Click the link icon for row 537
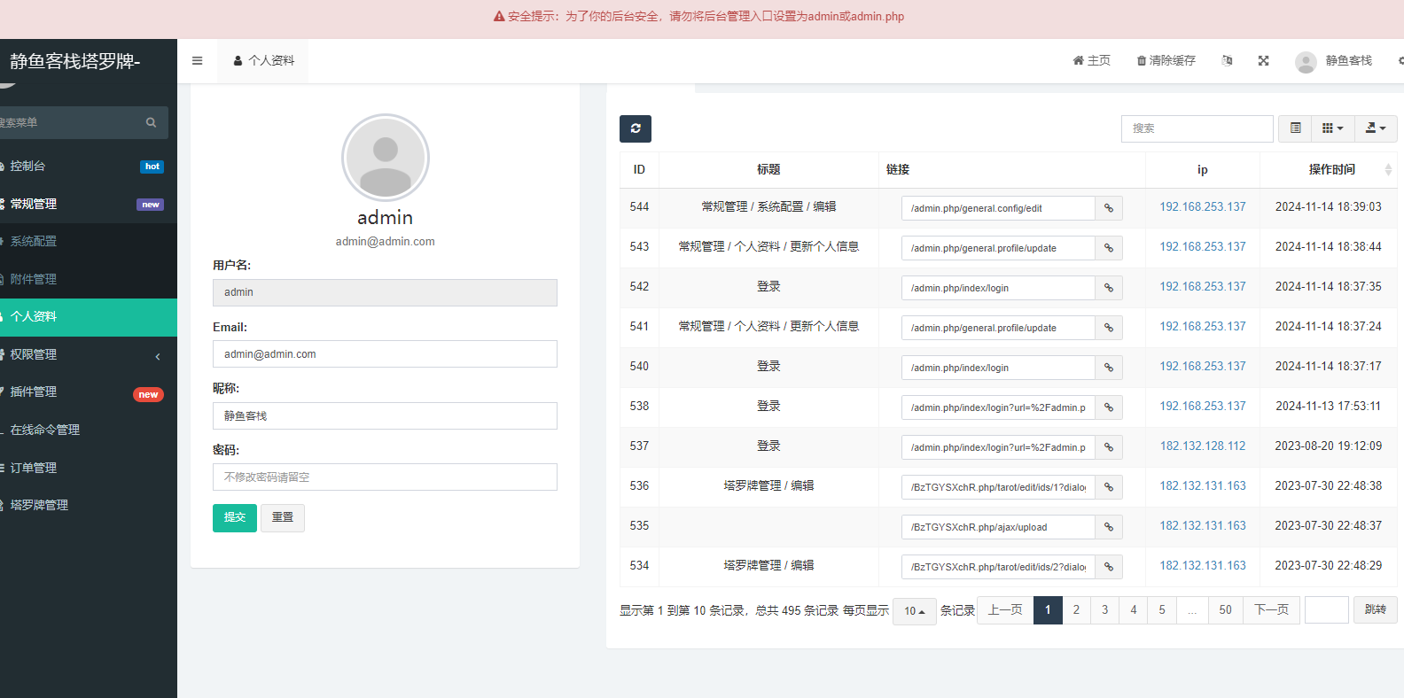Viewport: 1404px width, 698px height. click(1108, 447)
